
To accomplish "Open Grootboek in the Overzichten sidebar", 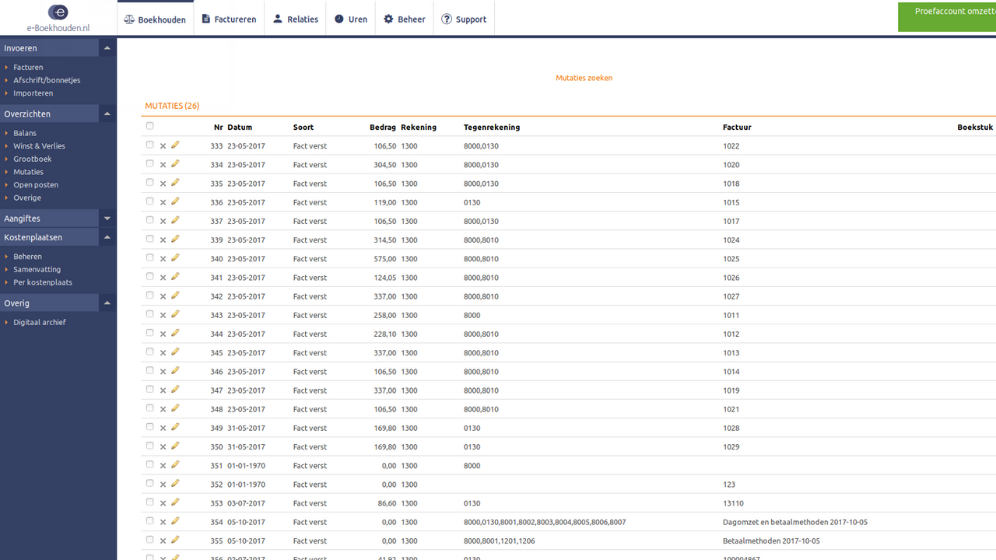I will pyautogui.click(x=33, y=159).
